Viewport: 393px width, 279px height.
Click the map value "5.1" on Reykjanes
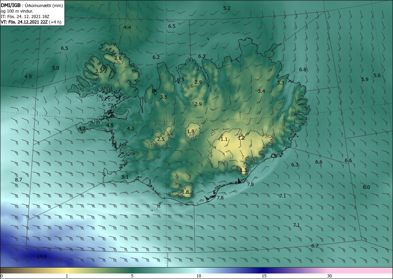click(125, 177)
